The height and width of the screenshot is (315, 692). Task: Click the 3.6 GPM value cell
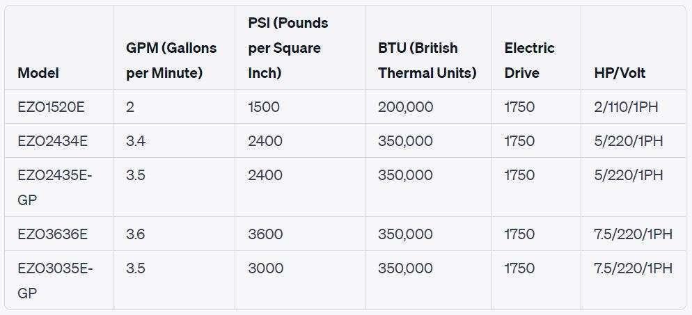pos(136,234)
